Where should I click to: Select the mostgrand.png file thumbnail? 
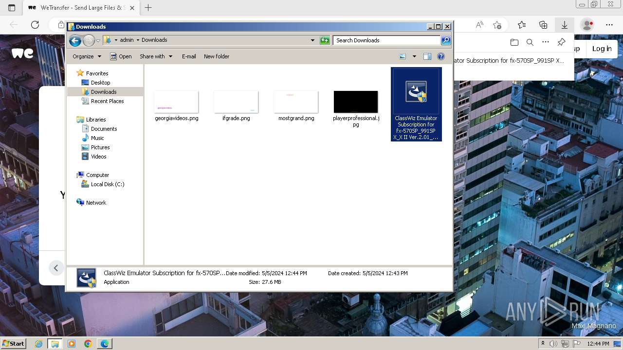(x=296, y=102)
